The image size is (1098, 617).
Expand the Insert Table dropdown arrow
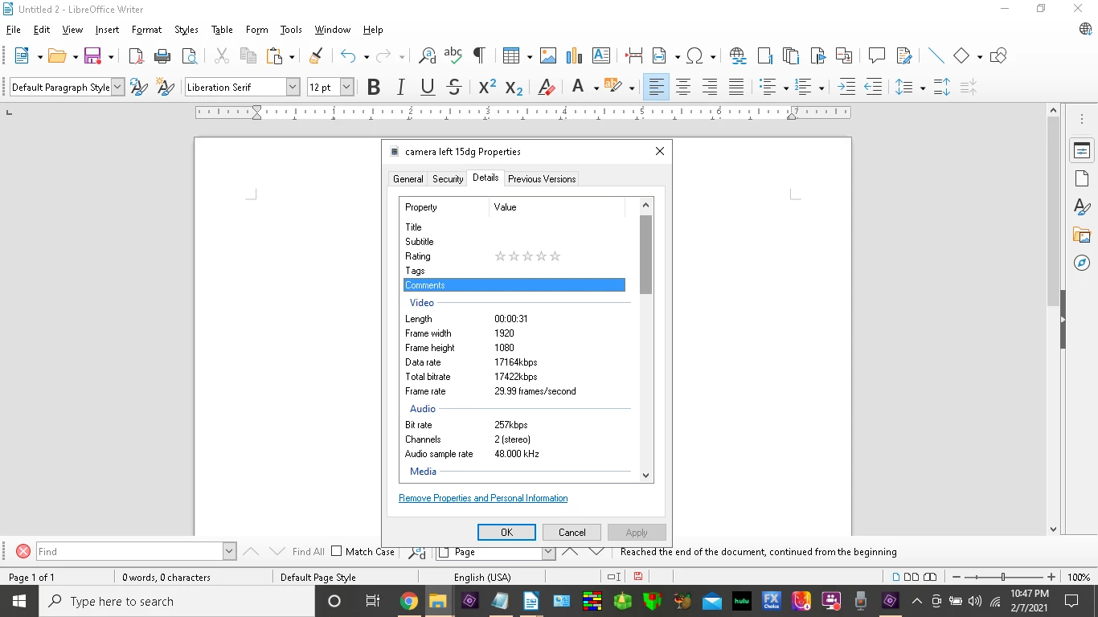pyautogui.click(x=529, y=56)
